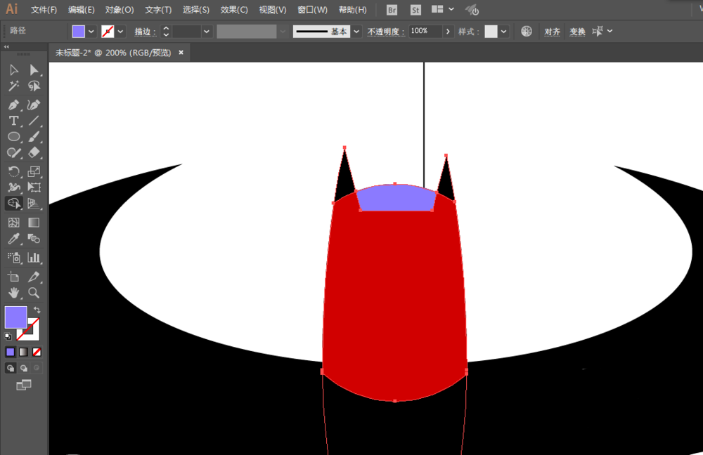Select the Warp tool
This screenshot has width=703, height=455.
pyautogui.click(x=14, y=187)
